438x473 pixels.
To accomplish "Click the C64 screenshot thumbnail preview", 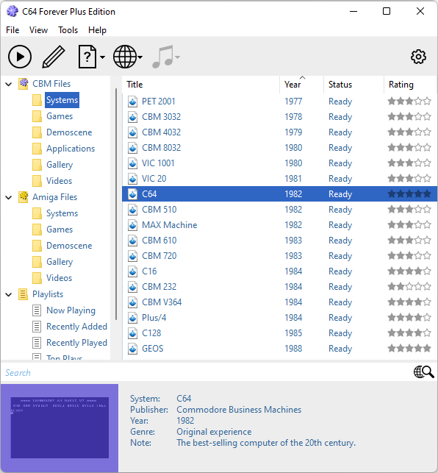I will (60, 427).
